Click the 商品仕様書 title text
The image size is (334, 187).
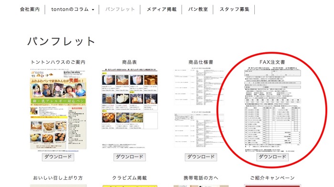pyautogui.click(x=201, y=62)
